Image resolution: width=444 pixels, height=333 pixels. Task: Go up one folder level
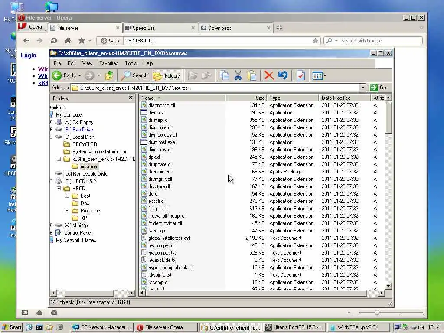coord(109,75)
